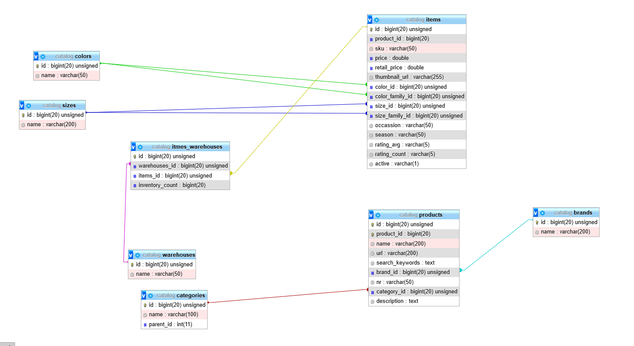Viewport: 634px width, 346px height.
Task: Click text icon beside items sku
Action: click(371, 49)
